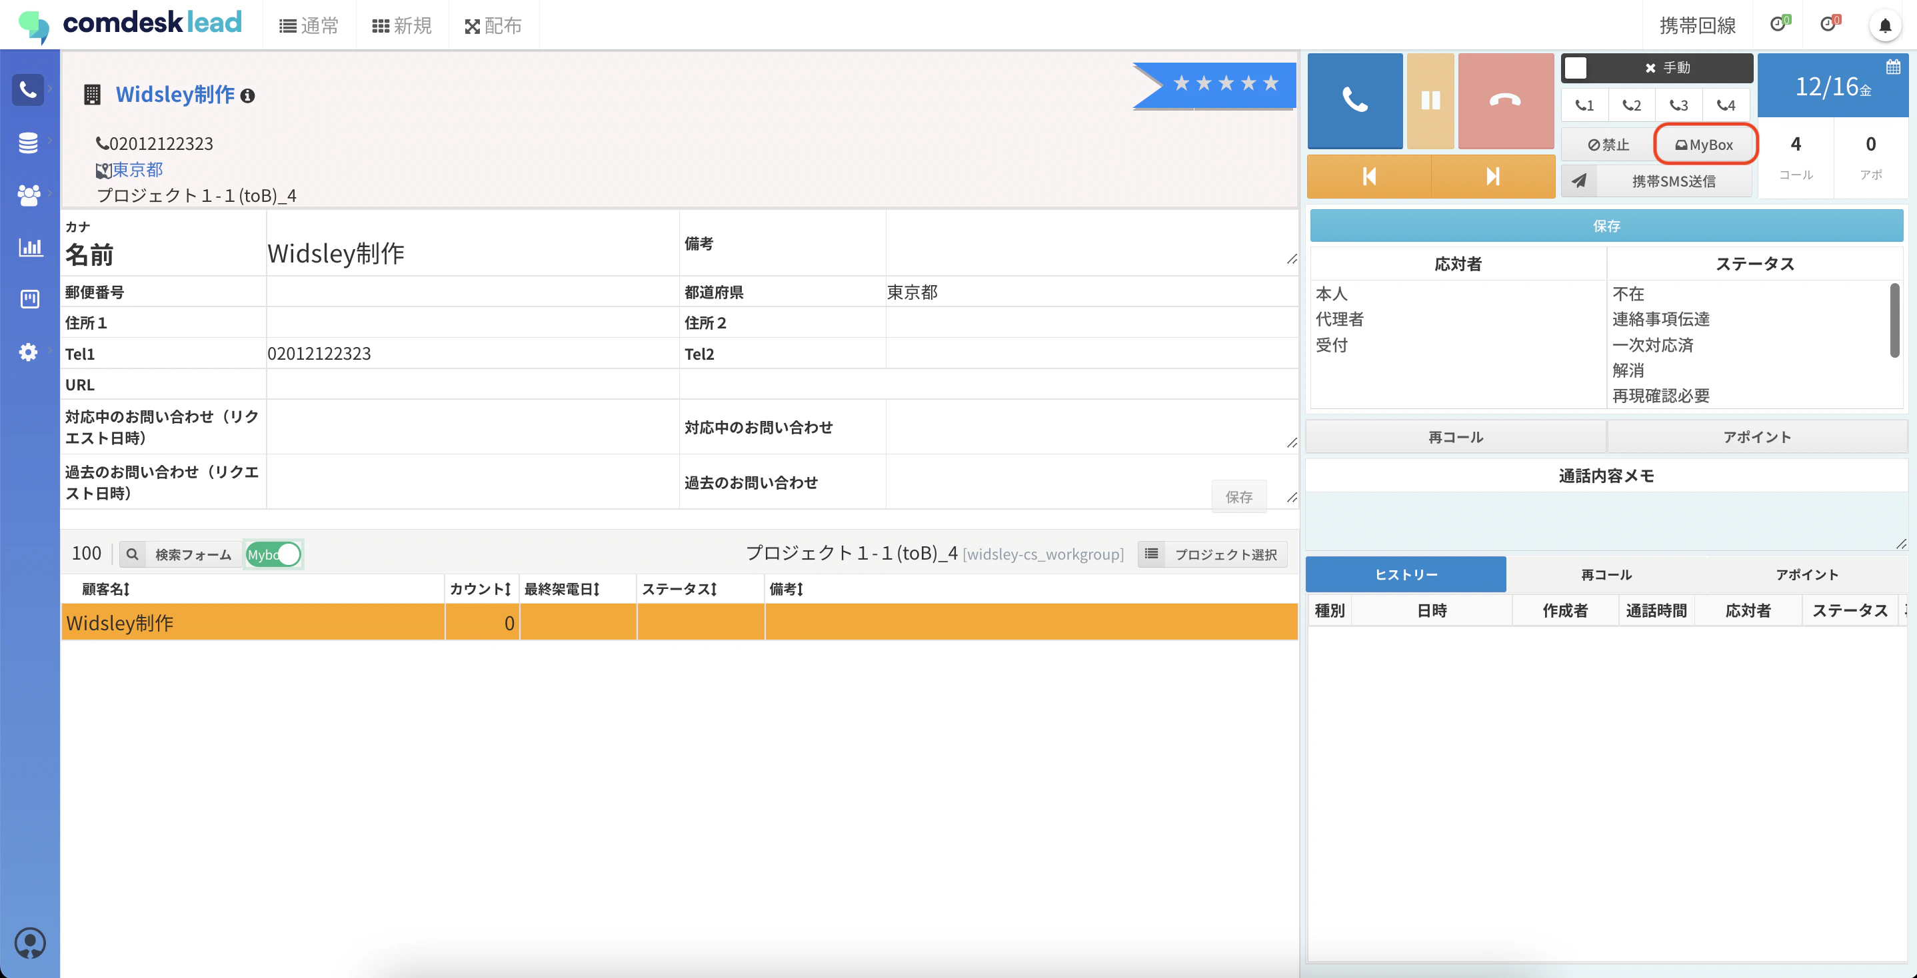Click the small 保存 button in form
The image size is (1917, 978).
tap(1239, 497)
